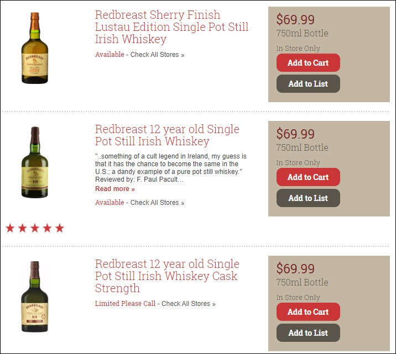
Task: Click the Redbreast Cask Strength bottle image
Action: tap(35, 297)
